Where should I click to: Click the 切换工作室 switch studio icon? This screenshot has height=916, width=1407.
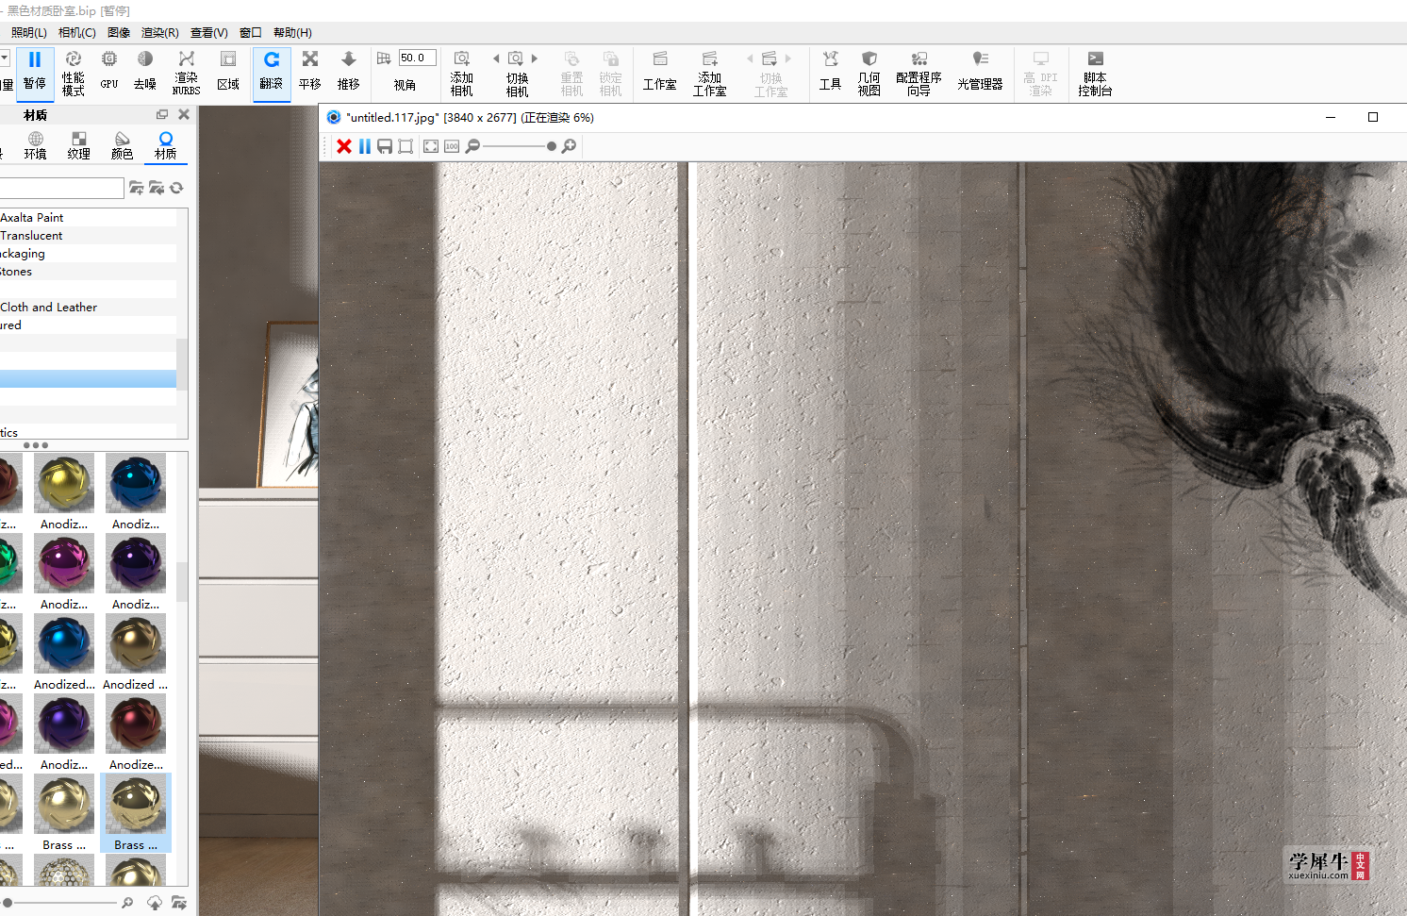click(770, 58)
